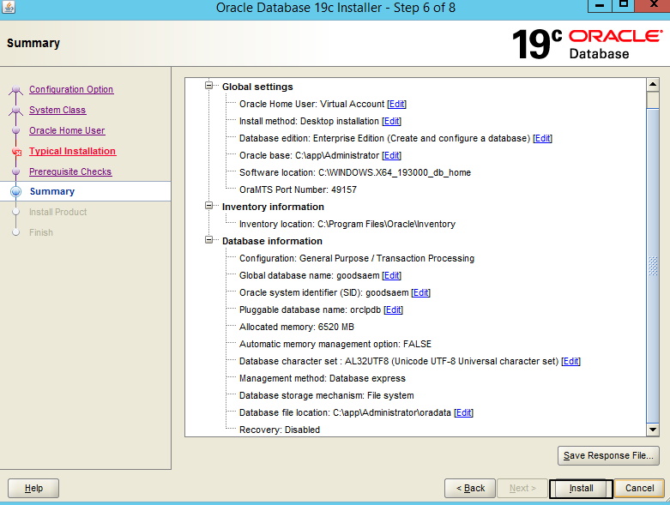Cancel the Oracle installer
The width and height of the screenshot is (670, 505).
639,489
